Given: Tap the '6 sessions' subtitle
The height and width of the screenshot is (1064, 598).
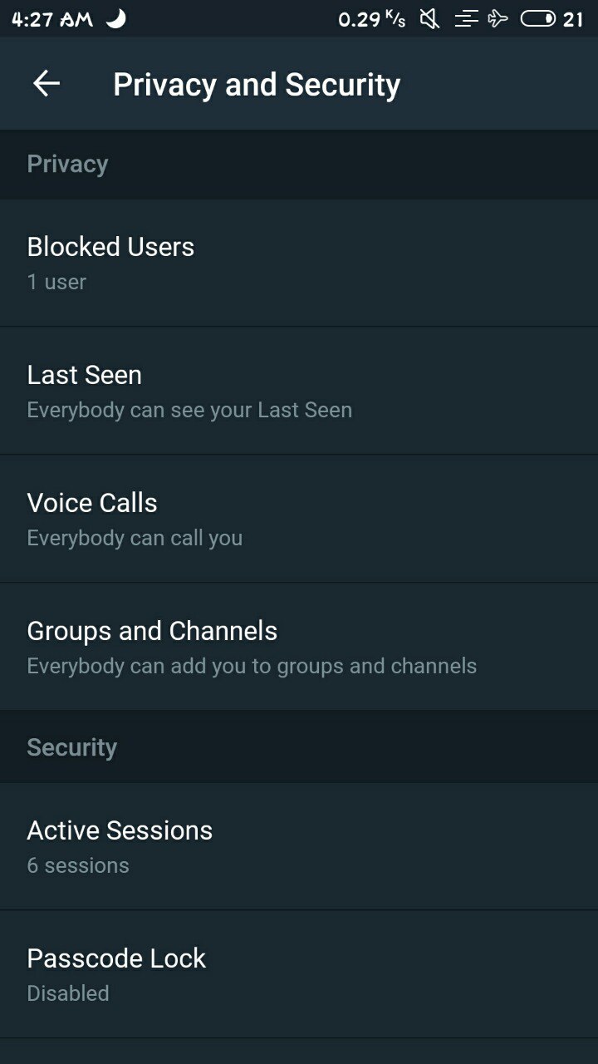Looking at the screenshot, I should pyautogui.click(x=78, y=865).
